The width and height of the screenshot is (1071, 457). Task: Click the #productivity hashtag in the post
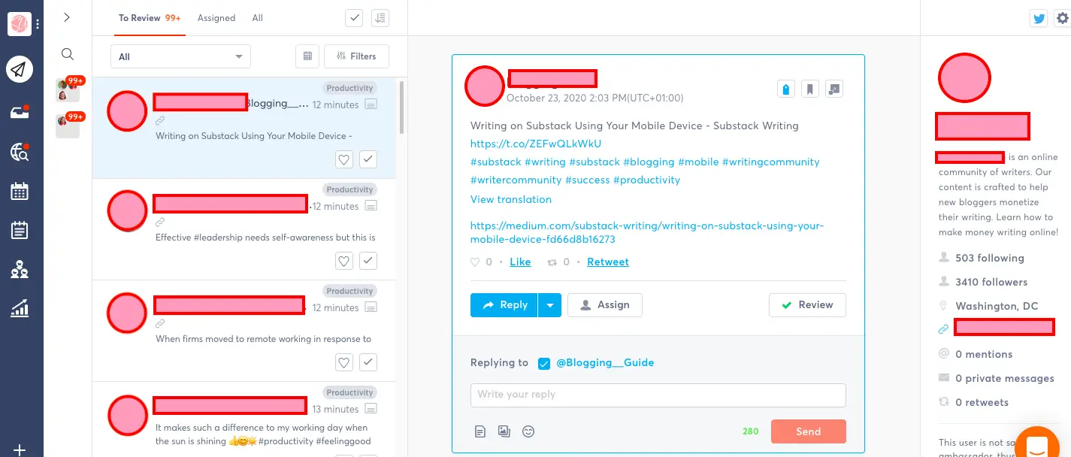point(646,180)
